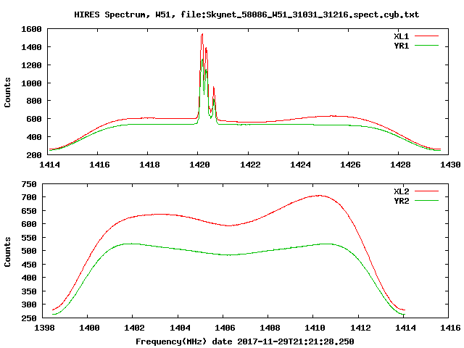Click the red XL2 legend line sample
Viewport: 464px width, 348px height.
(x=426, y=191)
